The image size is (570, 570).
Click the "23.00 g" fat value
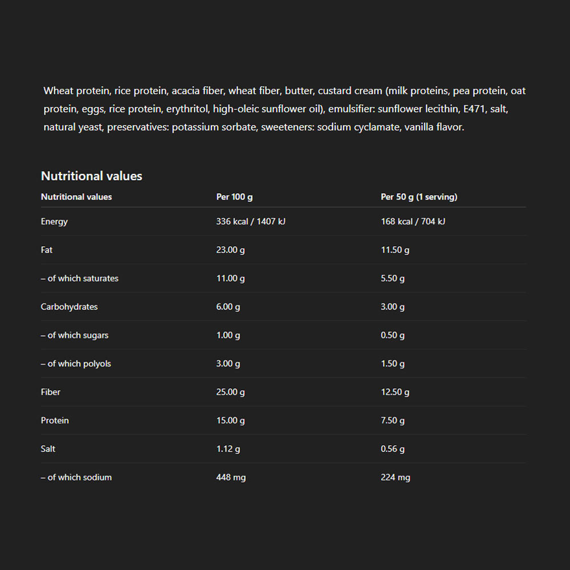pyautogui.click(x=230, y=250)
